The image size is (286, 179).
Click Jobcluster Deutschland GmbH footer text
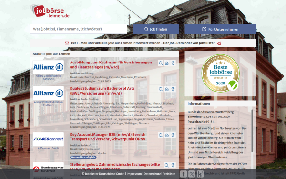click(103, 174)
